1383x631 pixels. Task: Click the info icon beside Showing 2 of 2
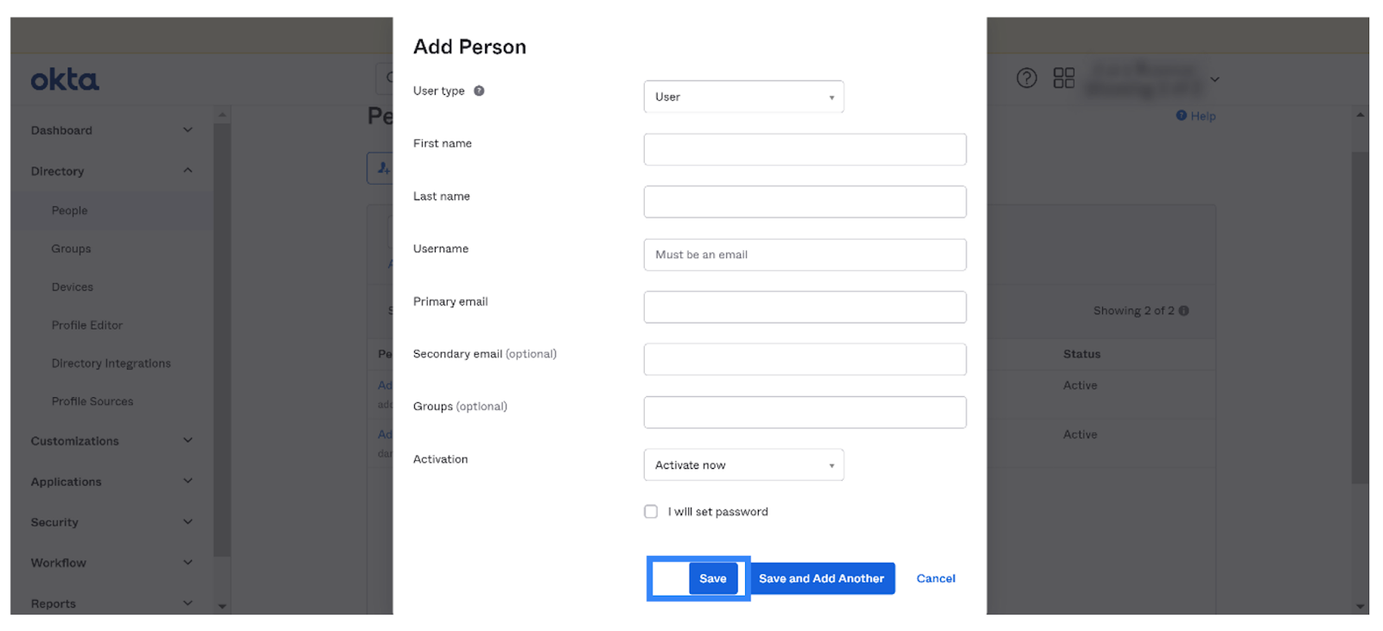(1184, 311)
